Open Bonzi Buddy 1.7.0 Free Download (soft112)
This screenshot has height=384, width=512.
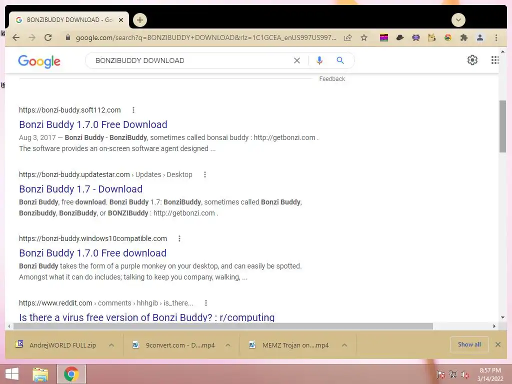pos(93,124)
